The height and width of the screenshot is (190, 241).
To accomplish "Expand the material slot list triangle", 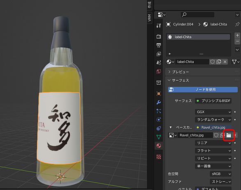I will coord(170,54).
